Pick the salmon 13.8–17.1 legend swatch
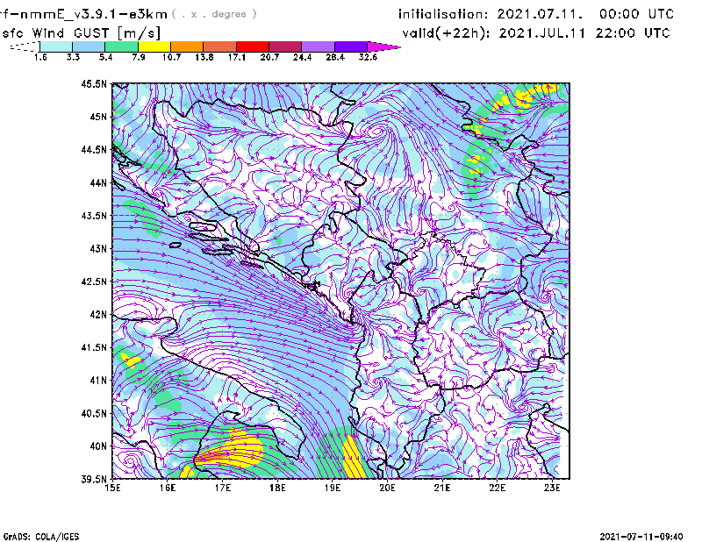Screen dimensions: 702x542 (220, 46)
